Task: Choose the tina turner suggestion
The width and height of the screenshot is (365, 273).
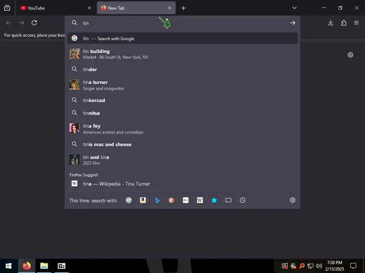Action: pos(182,85)
